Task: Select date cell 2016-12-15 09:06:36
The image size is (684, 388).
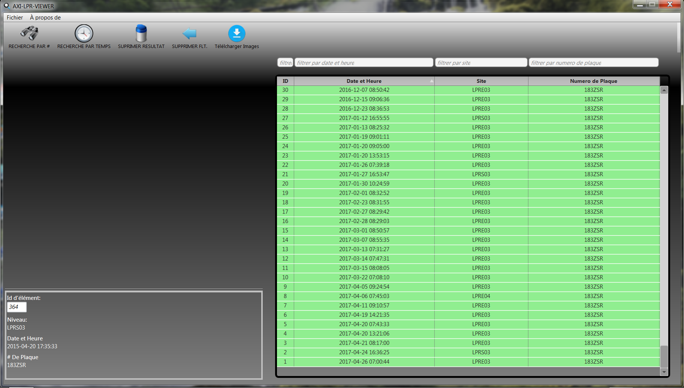Action: 364,99
